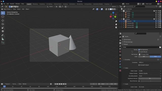Click the current frame marker in the timeline
Screen dimensions: 162x91
point(4,86)
